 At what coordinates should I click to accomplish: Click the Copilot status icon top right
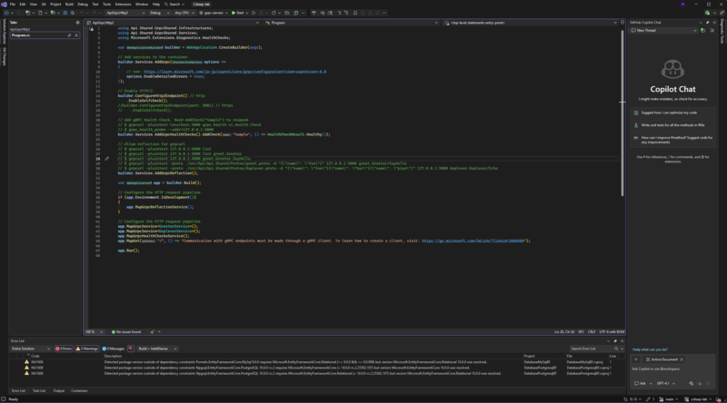pyautogui.click(x=708, y=13)
